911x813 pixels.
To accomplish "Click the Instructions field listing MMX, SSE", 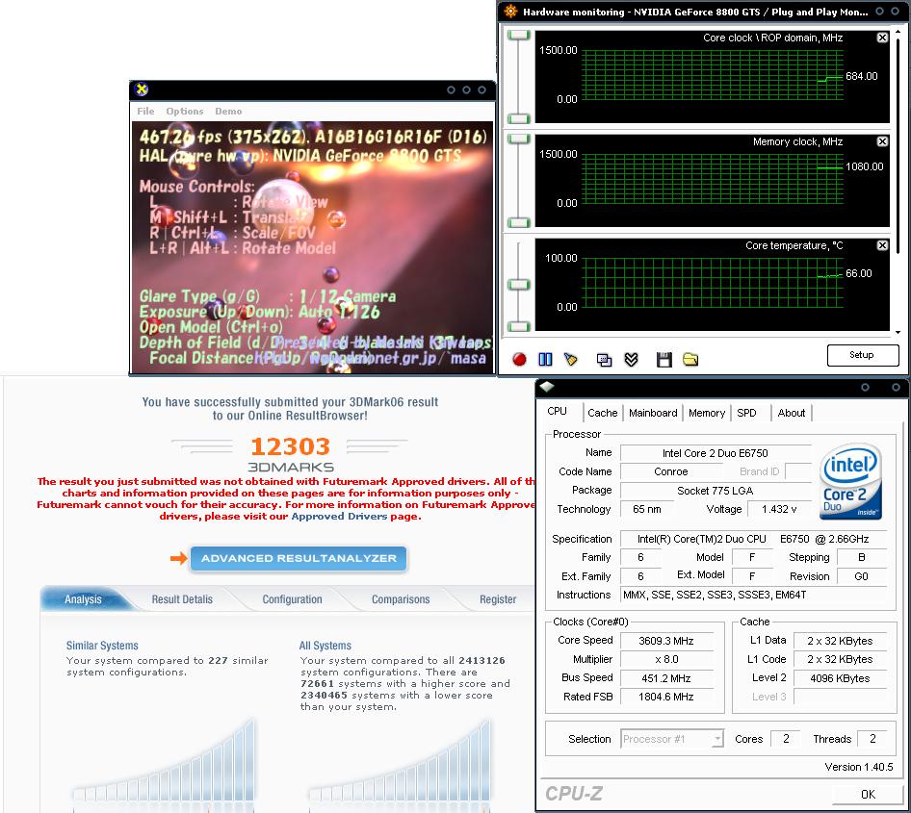I will [754, 595].
